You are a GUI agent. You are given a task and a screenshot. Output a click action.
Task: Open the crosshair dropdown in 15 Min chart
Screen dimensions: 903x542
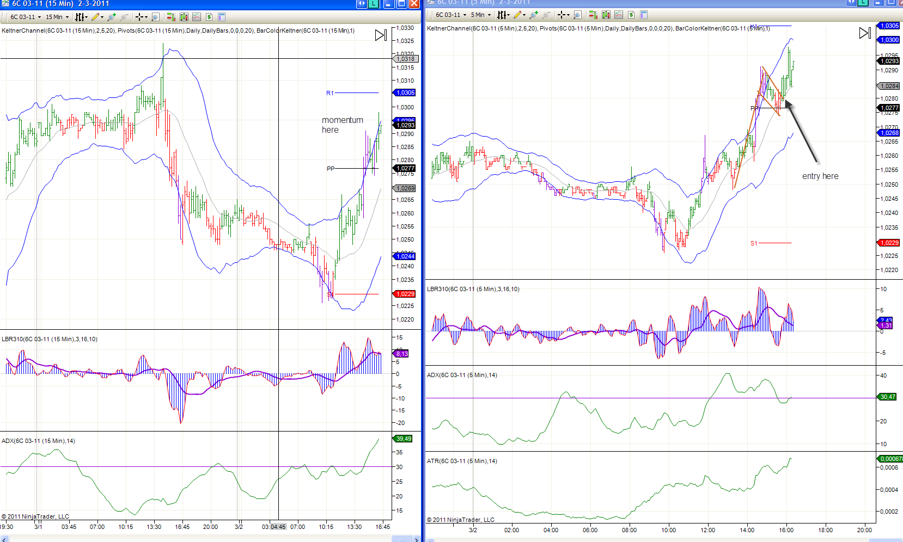click(x=142, y=17)
